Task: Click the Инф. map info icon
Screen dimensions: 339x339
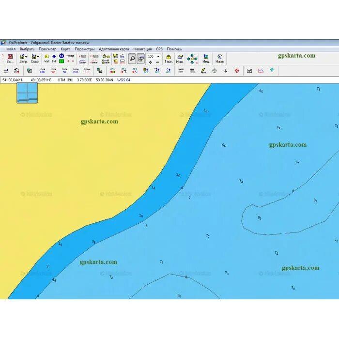Action: (180, 59)
